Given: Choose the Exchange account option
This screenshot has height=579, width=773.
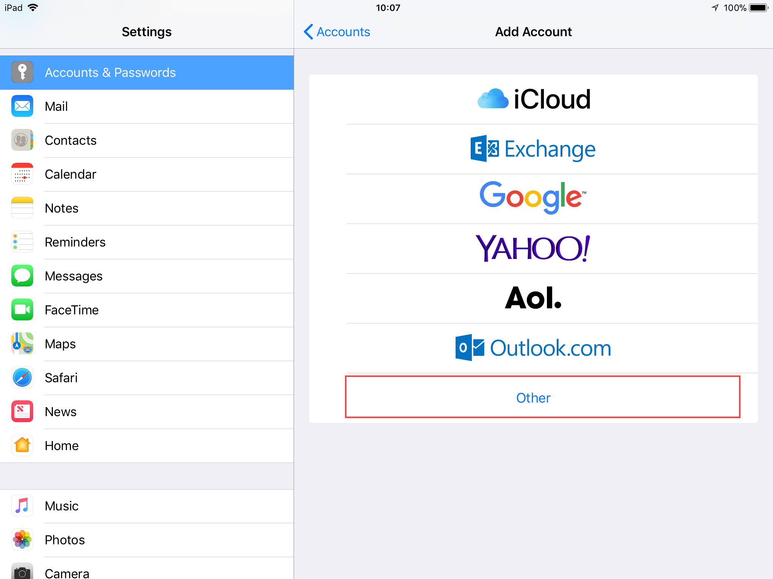Looking at the screenshot, I should point(533,149).
